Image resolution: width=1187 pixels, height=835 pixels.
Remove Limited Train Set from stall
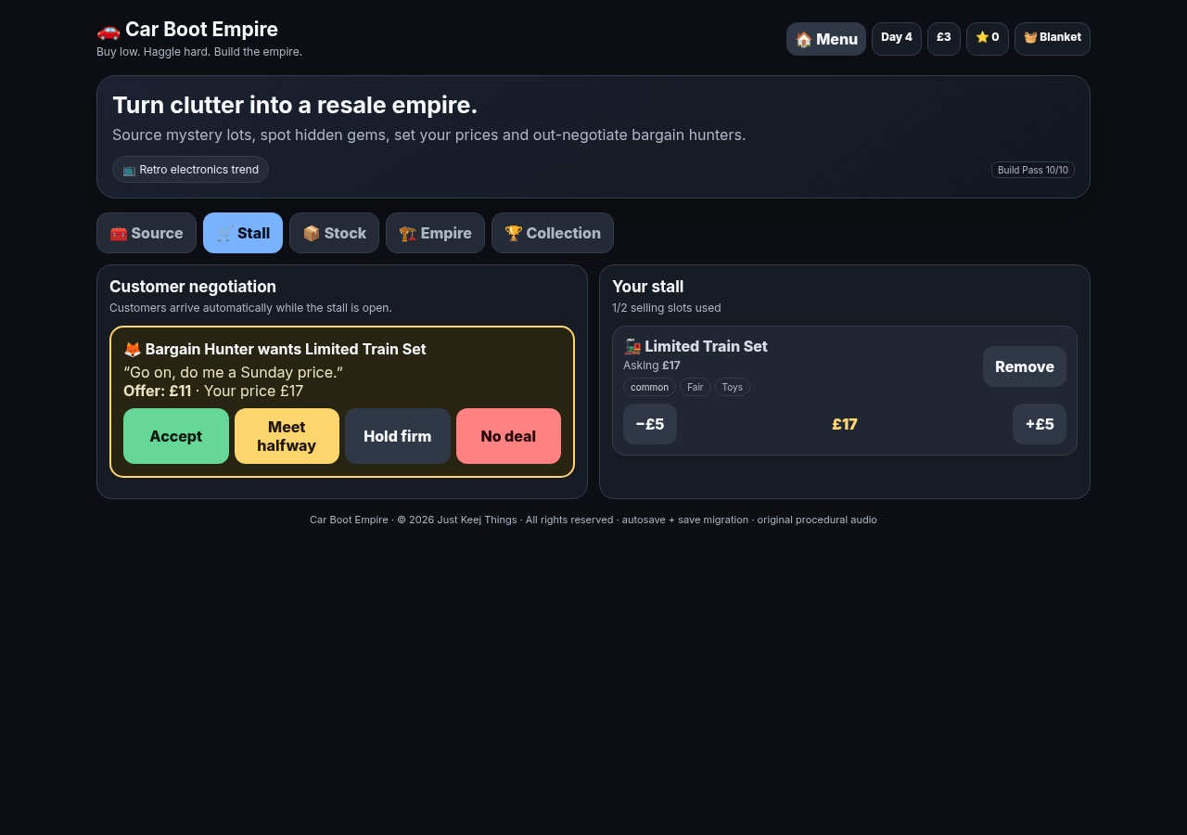1025,366
